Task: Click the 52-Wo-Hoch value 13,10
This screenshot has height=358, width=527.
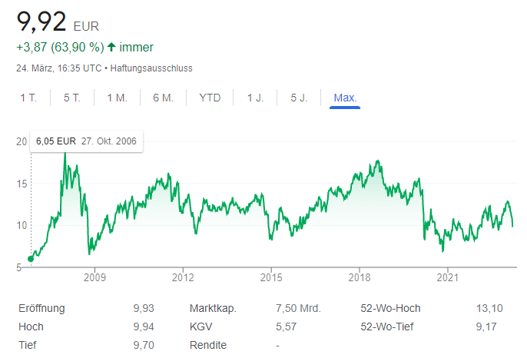Action: [x=489, y=309]
